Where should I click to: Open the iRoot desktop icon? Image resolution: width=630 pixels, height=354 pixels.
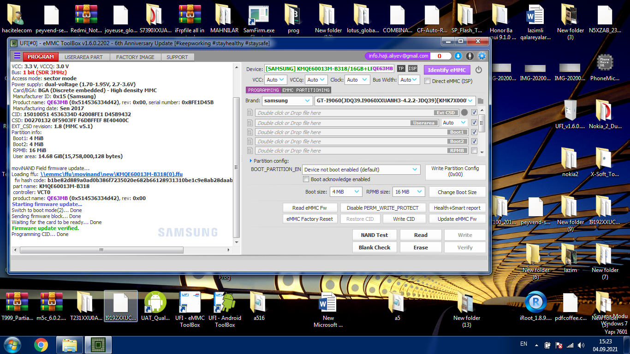[535, 307]
